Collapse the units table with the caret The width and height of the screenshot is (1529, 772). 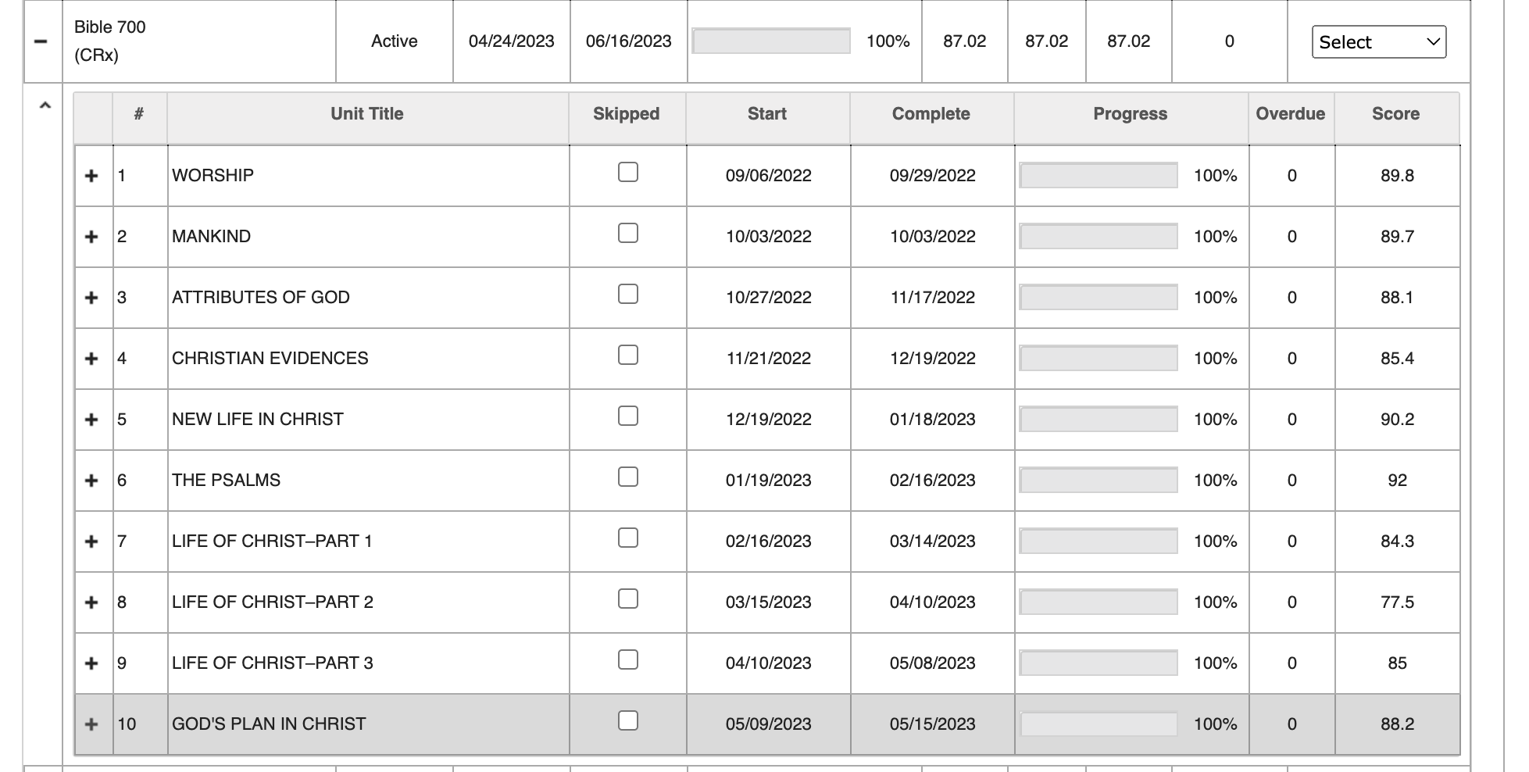tap(45, 105)
